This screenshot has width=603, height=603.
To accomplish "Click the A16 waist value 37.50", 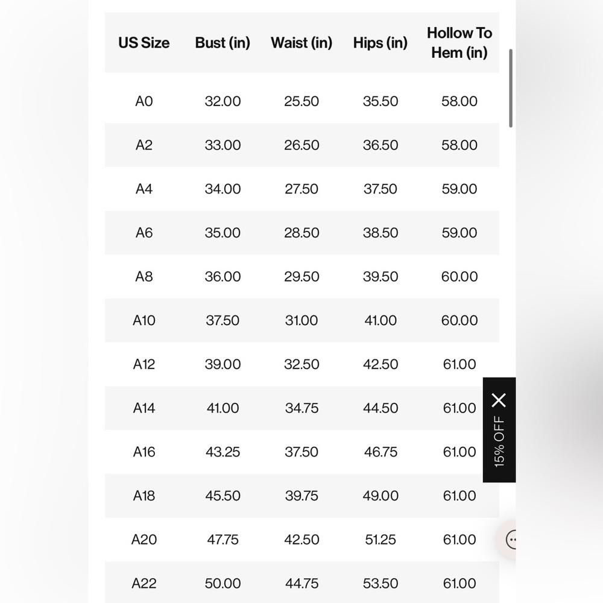I will pos(301,452).
